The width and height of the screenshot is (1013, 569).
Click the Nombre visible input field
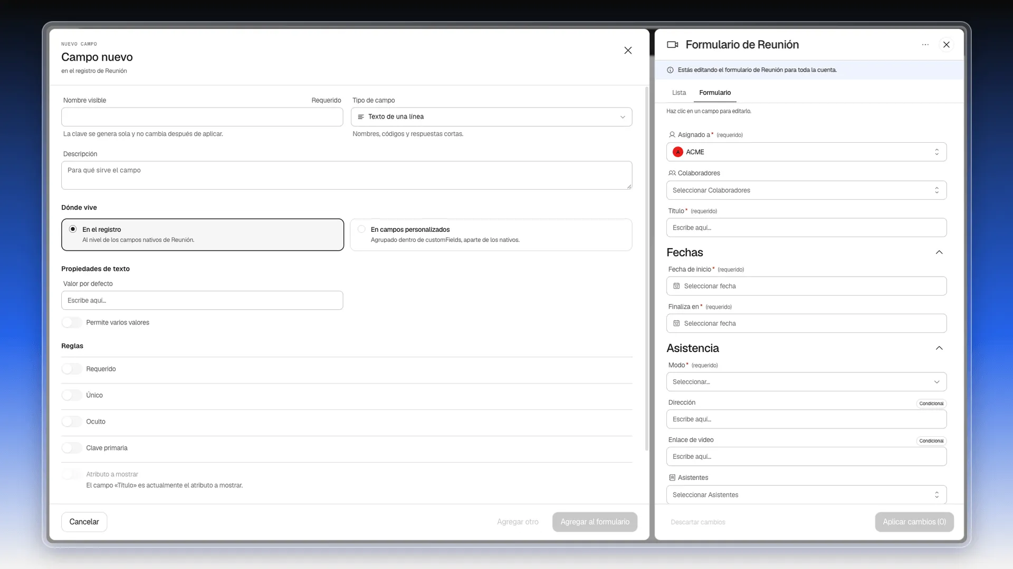point(202,117)
